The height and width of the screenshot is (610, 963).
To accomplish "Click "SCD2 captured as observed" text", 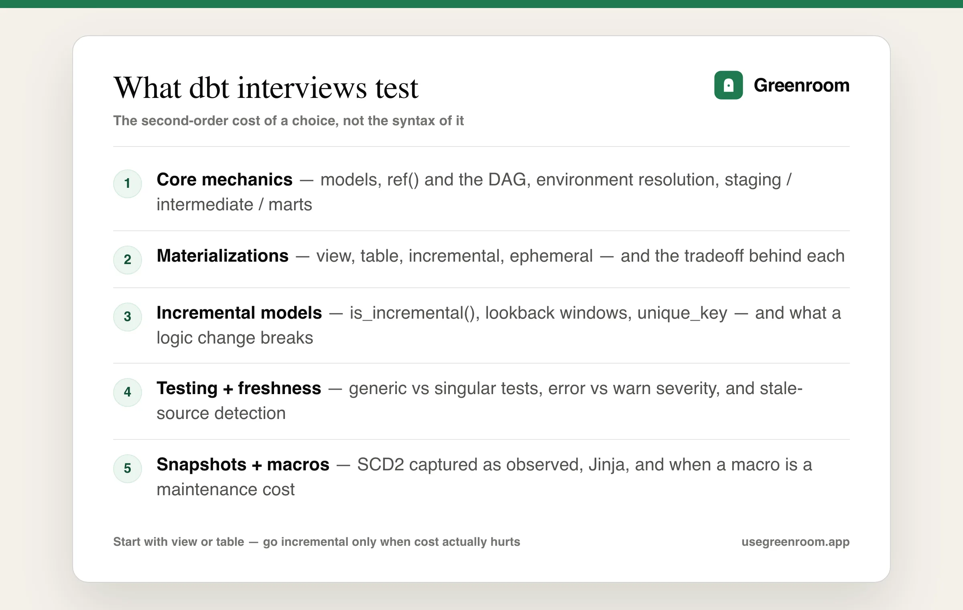I will click(468, 465).
